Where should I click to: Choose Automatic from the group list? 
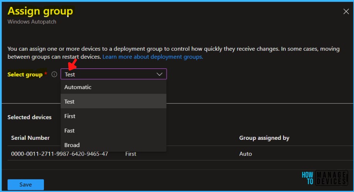coord(113,87)
